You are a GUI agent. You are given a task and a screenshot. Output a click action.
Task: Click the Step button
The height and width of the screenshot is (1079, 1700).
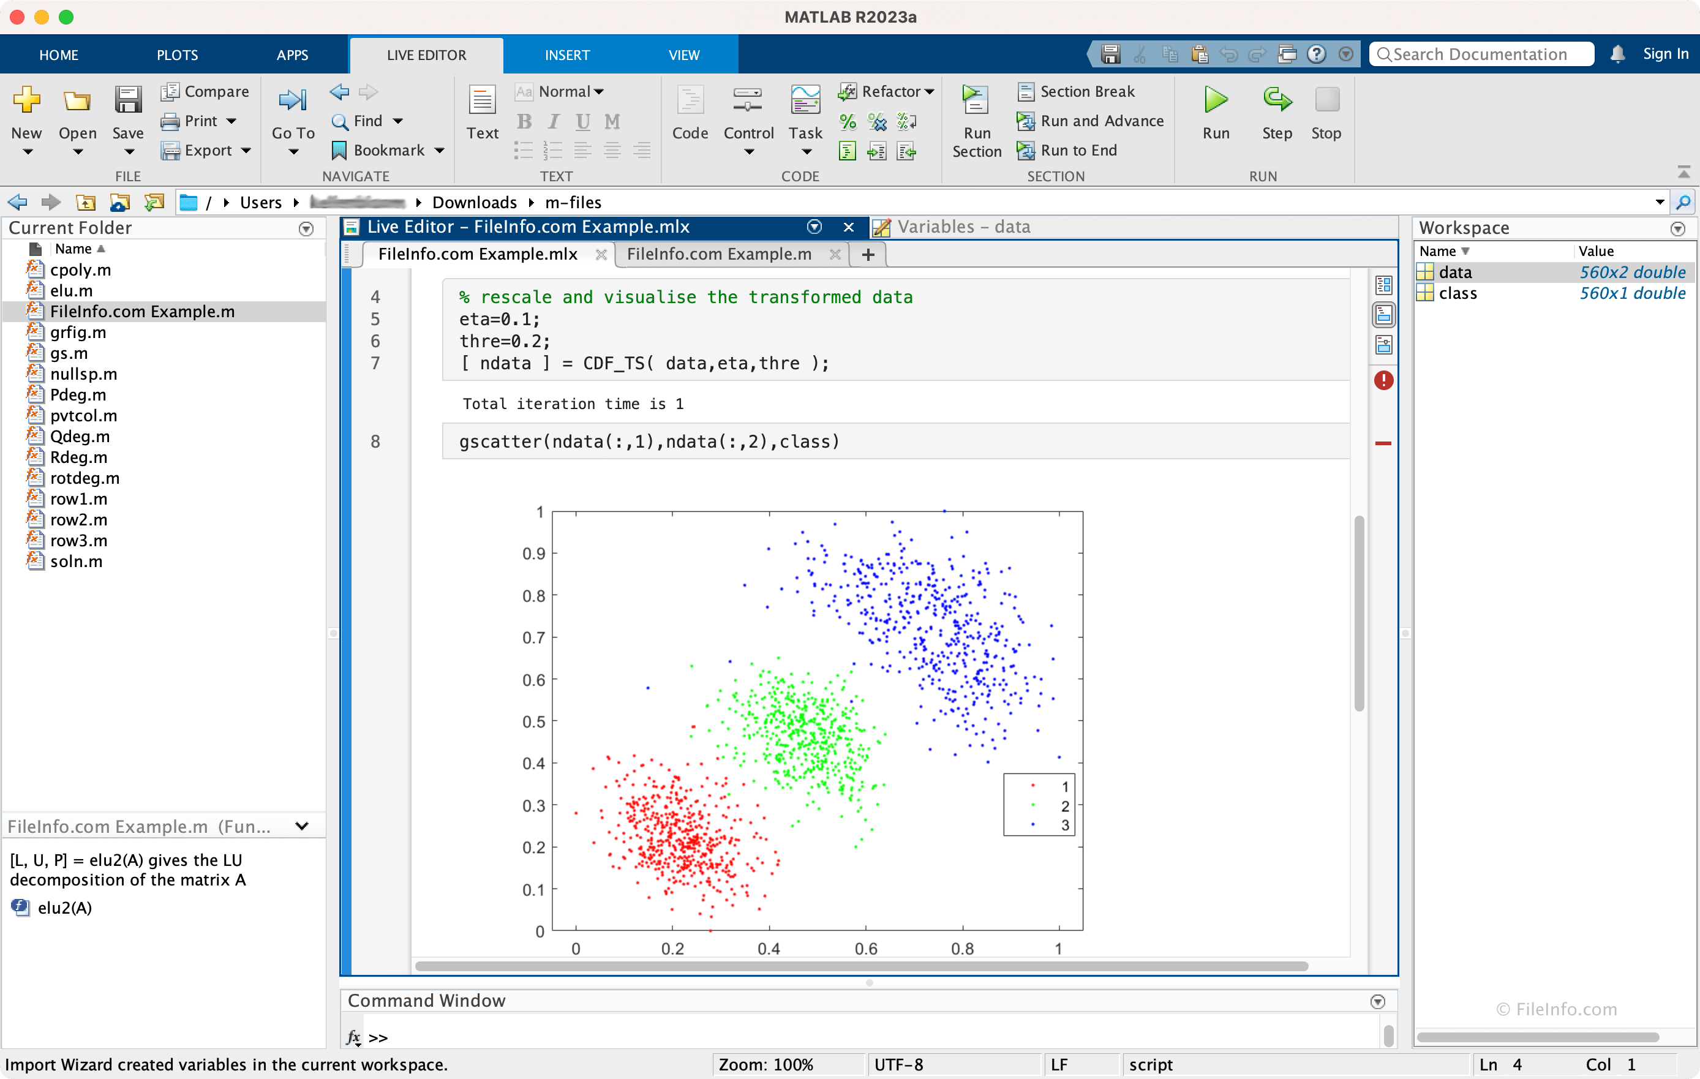[1276, 113]
